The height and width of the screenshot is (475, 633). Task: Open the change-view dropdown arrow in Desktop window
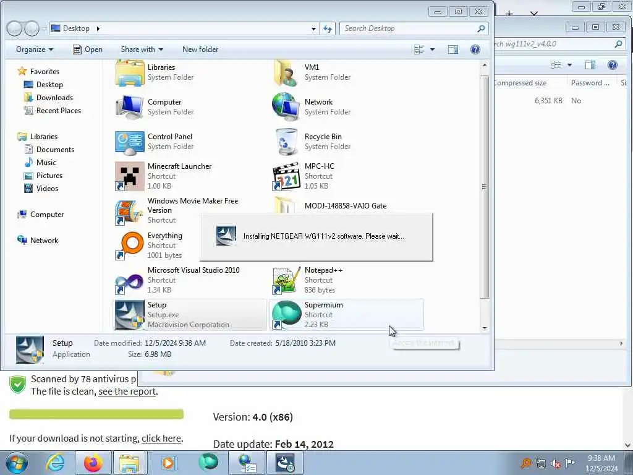tap(432, 49)
